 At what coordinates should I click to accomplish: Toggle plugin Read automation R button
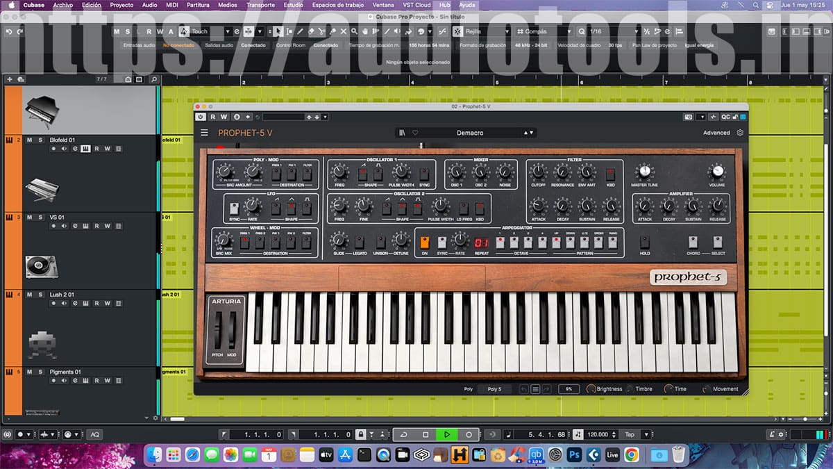(214, 117)
